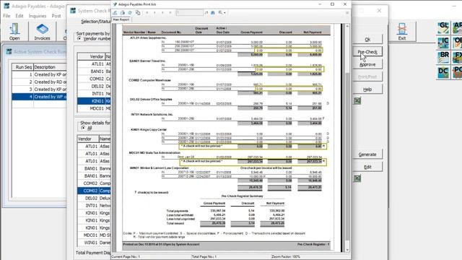The image size is (462, 260).
Task: Click the copy pages icon in Print Job toolbar
Action: point(138,13)
